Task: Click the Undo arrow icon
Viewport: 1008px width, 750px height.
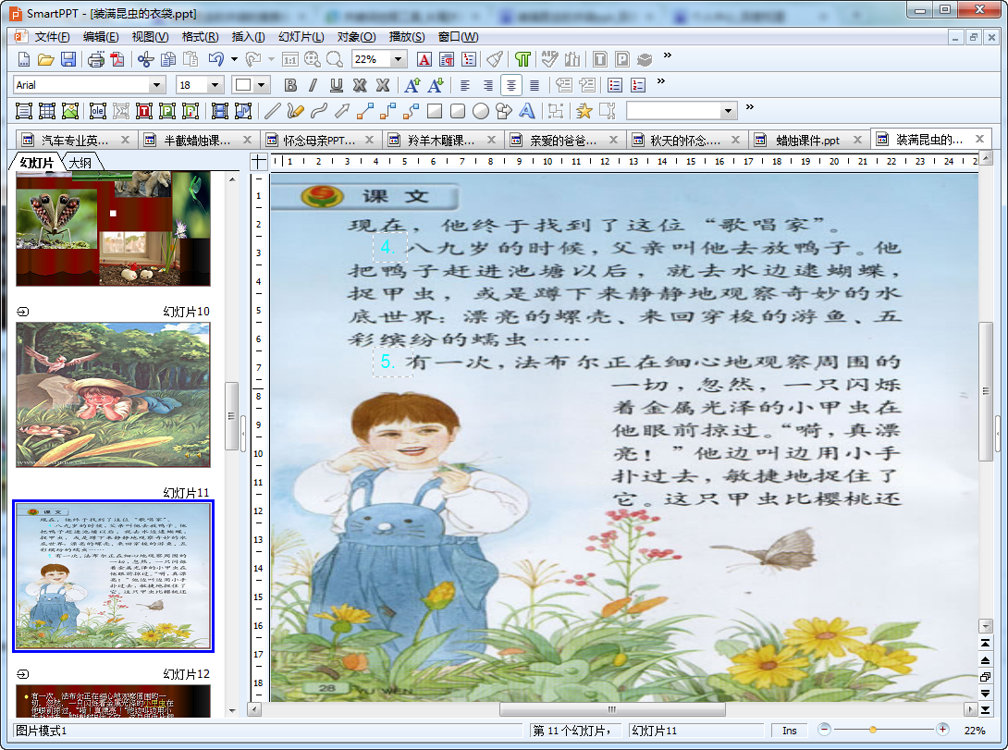Action: (216, 60)
